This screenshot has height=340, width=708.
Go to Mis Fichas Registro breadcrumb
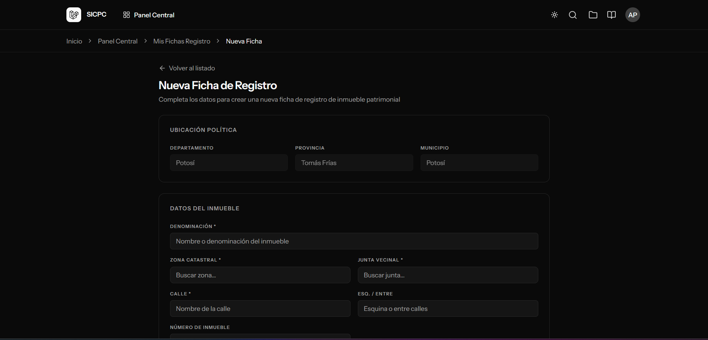pos(182,41)
